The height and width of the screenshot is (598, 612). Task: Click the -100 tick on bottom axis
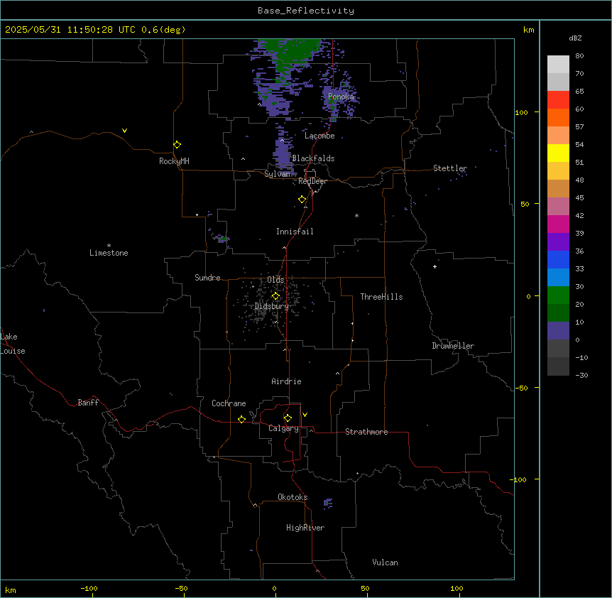(x=89, y=588)
